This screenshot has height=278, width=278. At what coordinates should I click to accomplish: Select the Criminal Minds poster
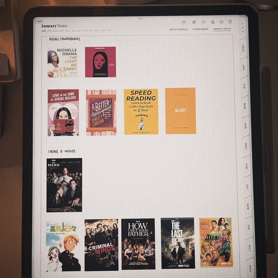click(x=102, y=245)
